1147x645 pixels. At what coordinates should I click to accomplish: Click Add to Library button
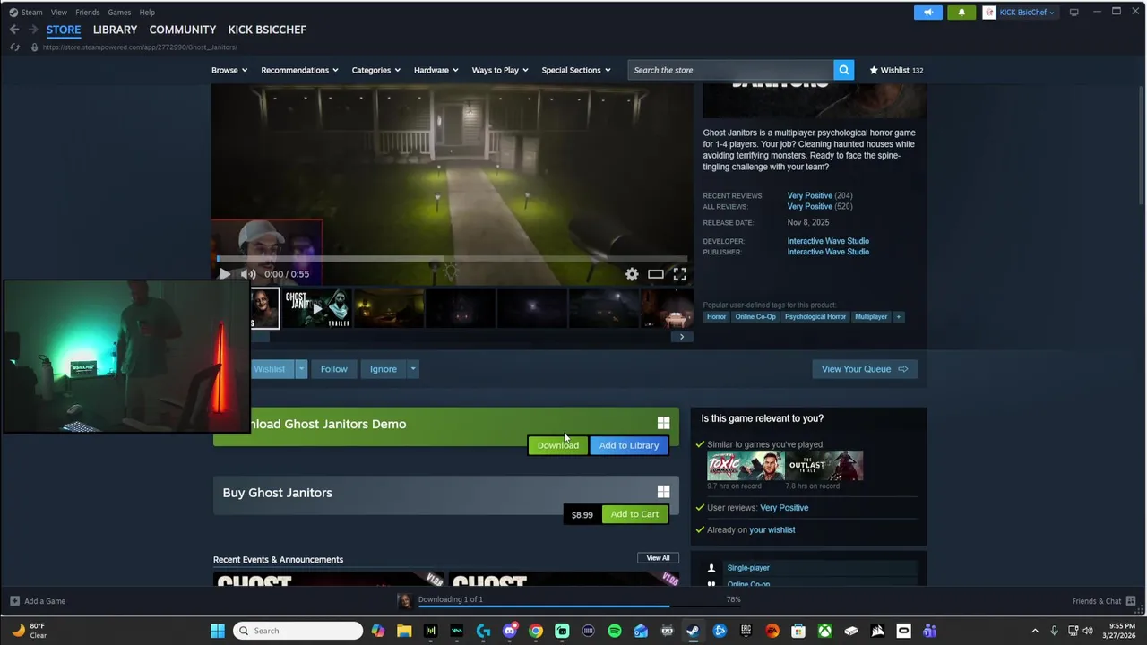point(629,445)
